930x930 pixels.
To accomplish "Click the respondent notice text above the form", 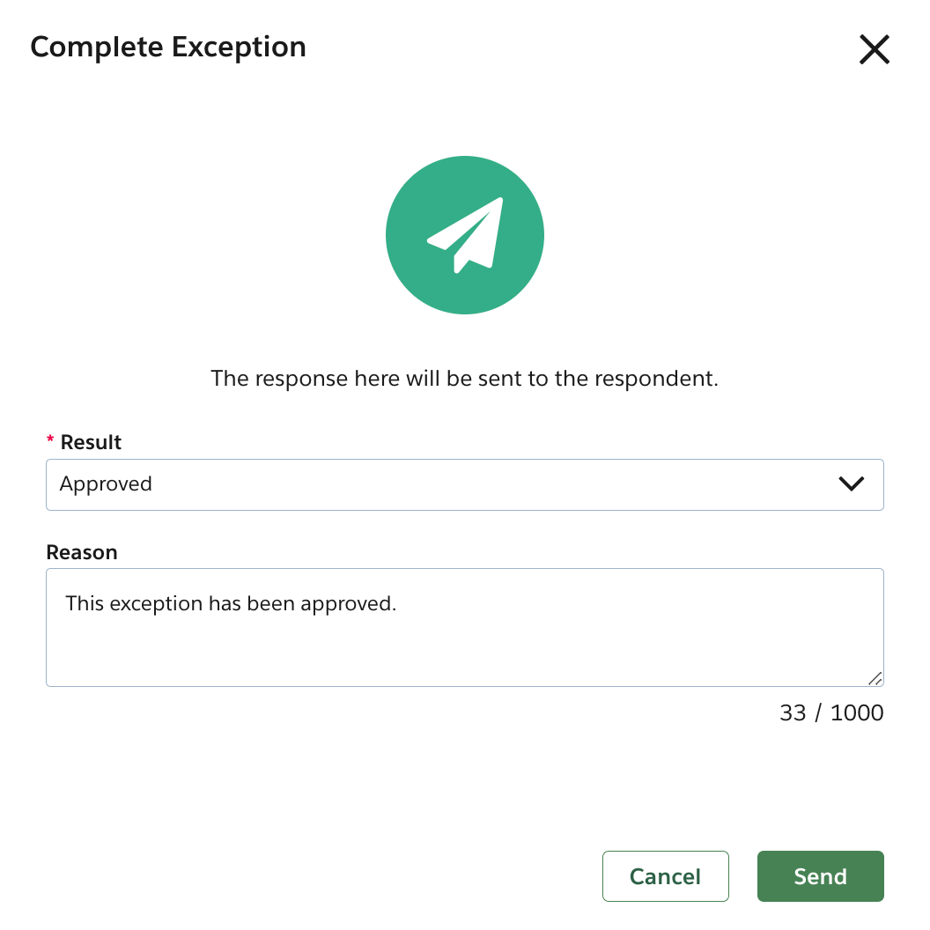I will 465,378.
